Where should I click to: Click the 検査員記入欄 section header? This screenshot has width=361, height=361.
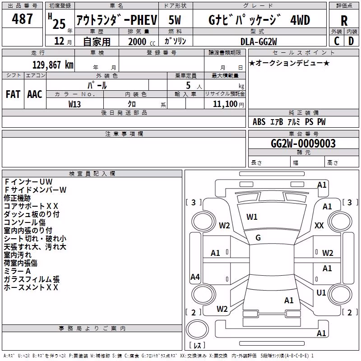click(x=92, y=174)
